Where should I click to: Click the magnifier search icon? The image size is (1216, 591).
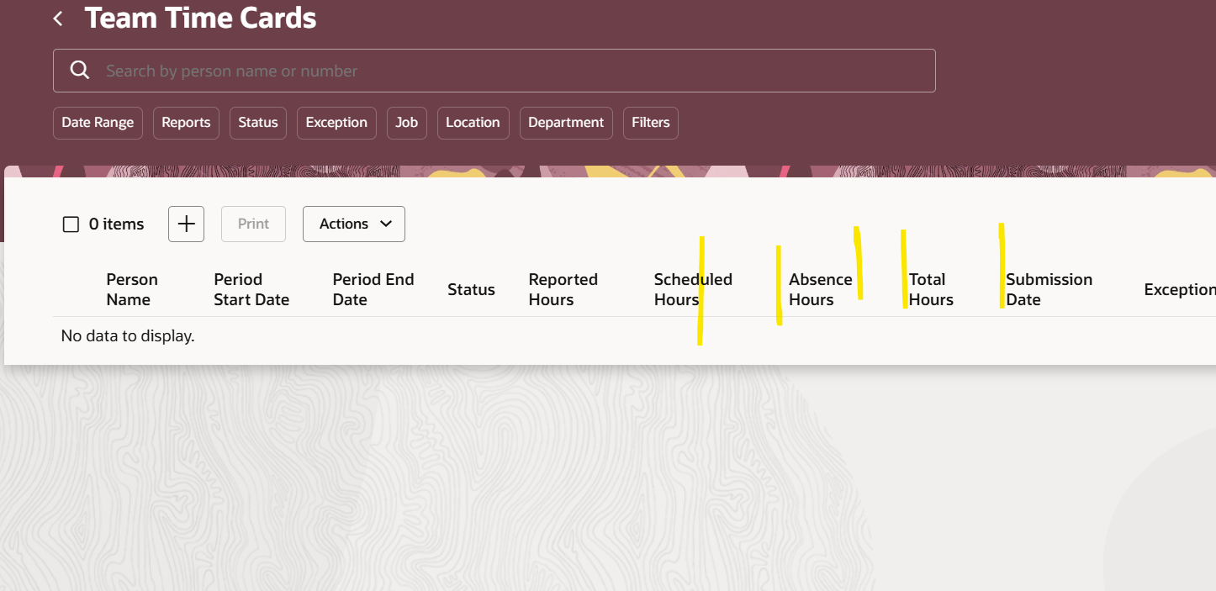point(80,71)
